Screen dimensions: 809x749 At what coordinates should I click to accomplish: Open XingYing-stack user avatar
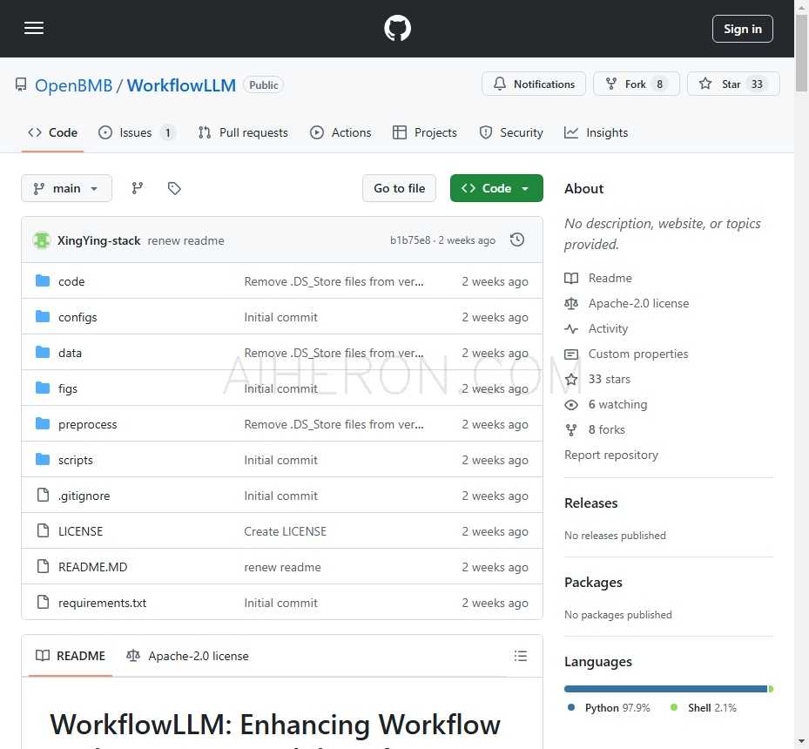(x=41, y=240)
